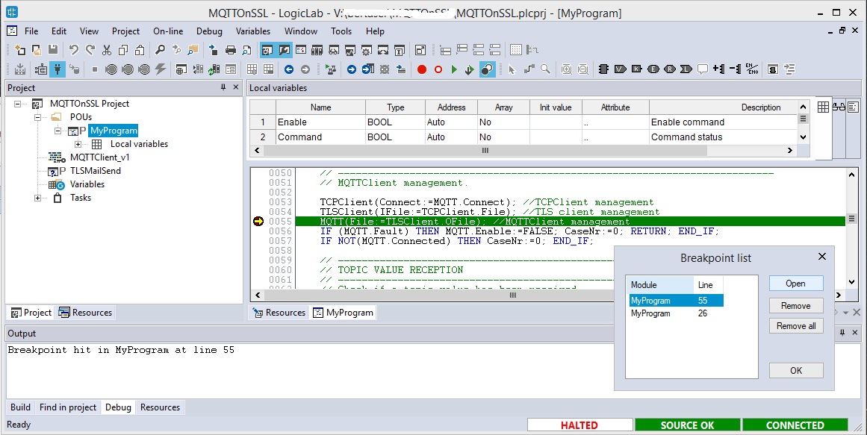Open the Debug menu
Viewport: 867px width, 435px height.
(209, 31)
